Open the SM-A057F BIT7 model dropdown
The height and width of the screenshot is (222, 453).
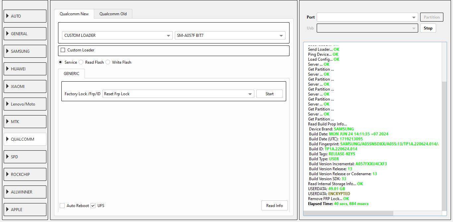coord(230,36)
